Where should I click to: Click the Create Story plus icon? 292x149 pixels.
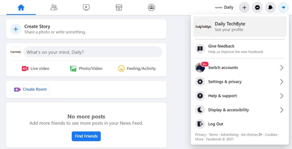pos(16,29)
